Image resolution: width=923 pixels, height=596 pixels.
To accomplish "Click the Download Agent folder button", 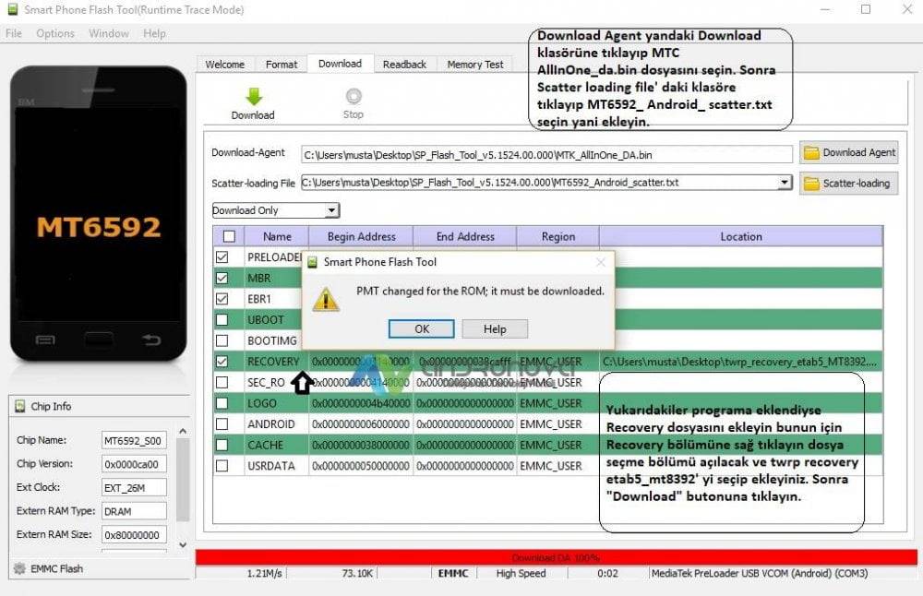I will click(x=849, y=153).
